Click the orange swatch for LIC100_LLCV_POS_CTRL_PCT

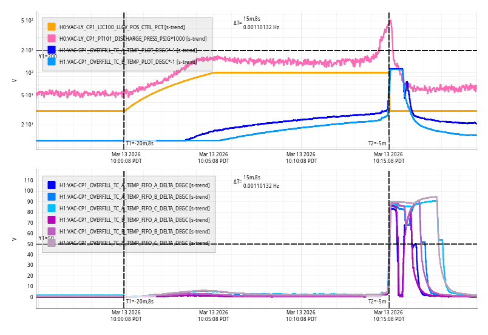pyautogui.click(x=52, y=27)
